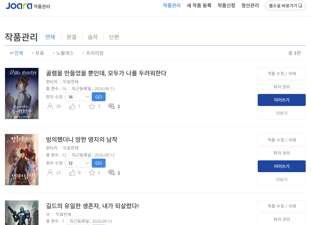This screenshot has width=311, height=225.
Task: Open the comment bubble icon for 빙의했더니 망한 영지의 남작
Action: [x=112, y=173]
